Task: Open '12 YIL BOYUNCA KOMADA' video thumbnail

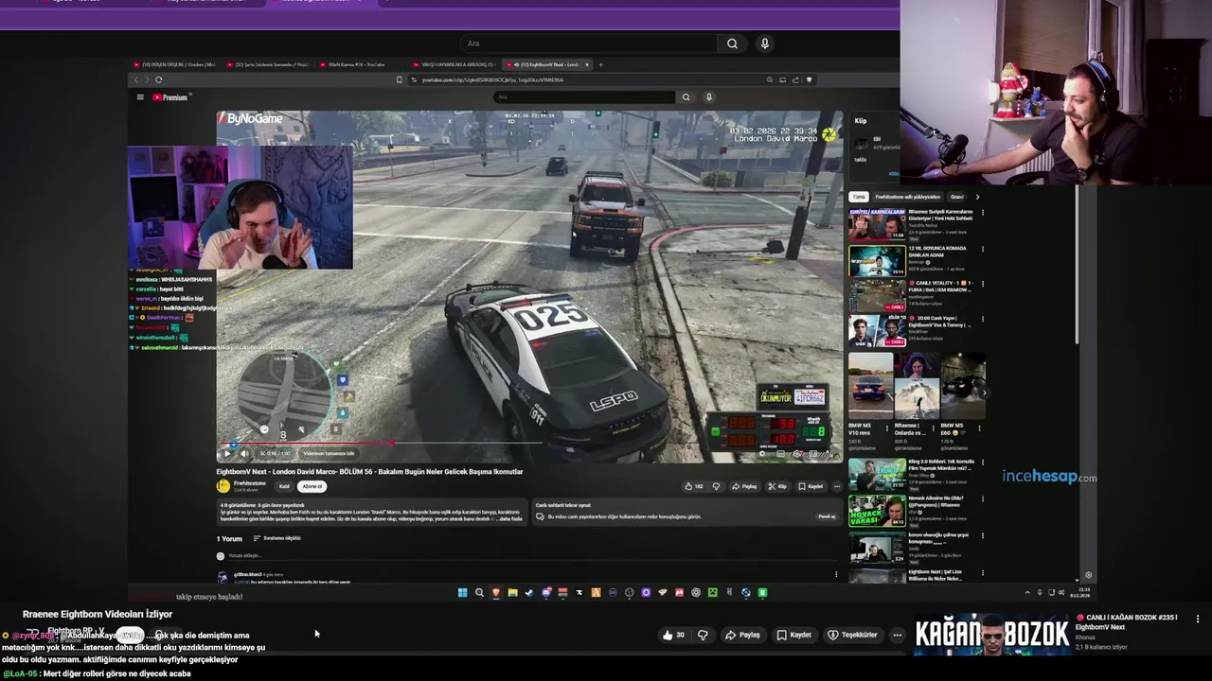Action: click(x=877, y=260)
